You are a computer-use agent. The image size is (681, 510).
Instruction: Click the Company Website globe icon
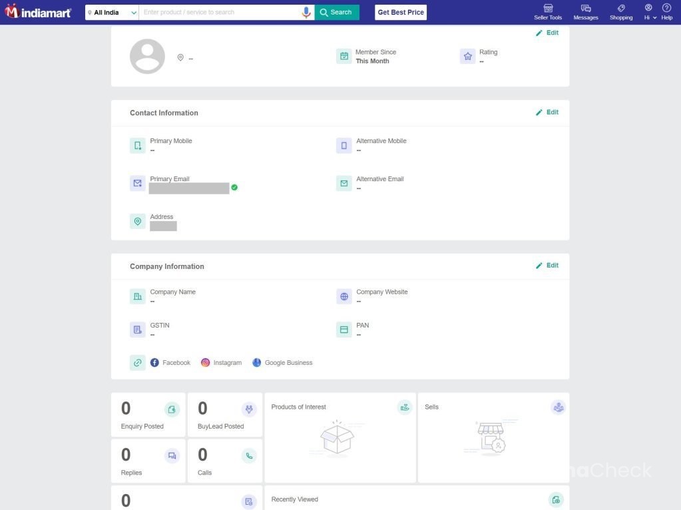pos(344,296)
